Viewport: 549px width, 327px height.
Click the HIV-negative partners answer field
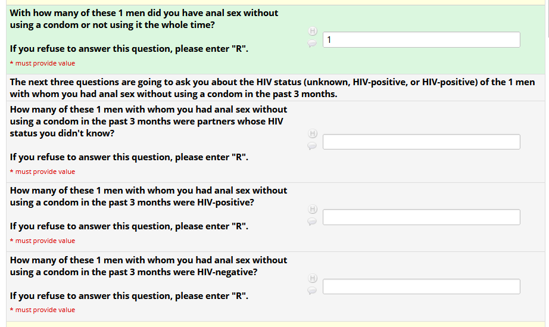click(421, 286)
